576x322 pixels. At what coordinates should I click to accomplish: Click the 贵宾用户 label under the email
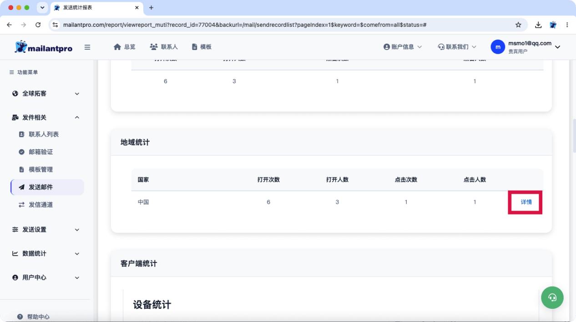tap(518, 51)
